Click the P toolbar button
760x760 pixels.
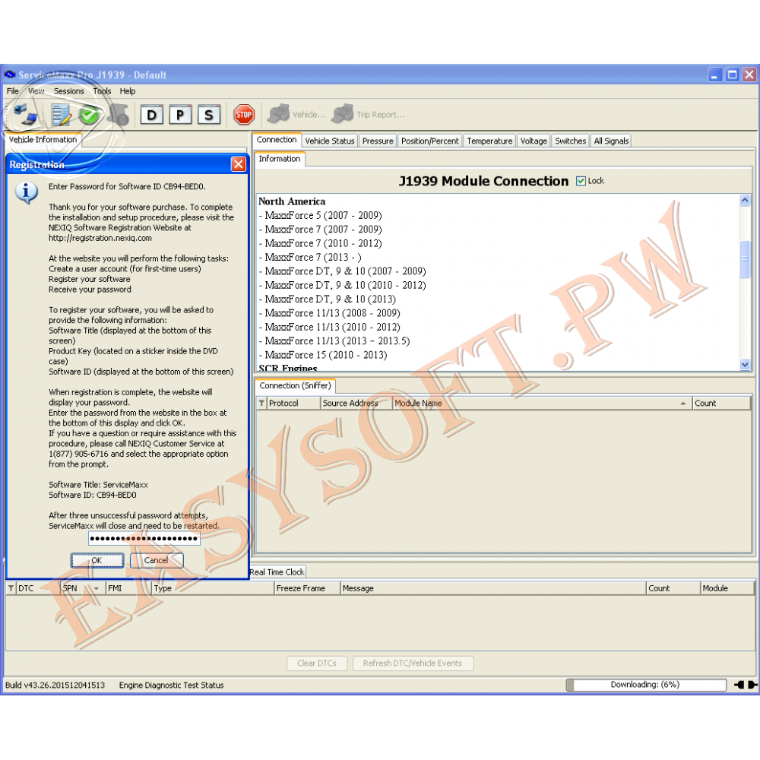pyautogui.click(x=180, y=115)
